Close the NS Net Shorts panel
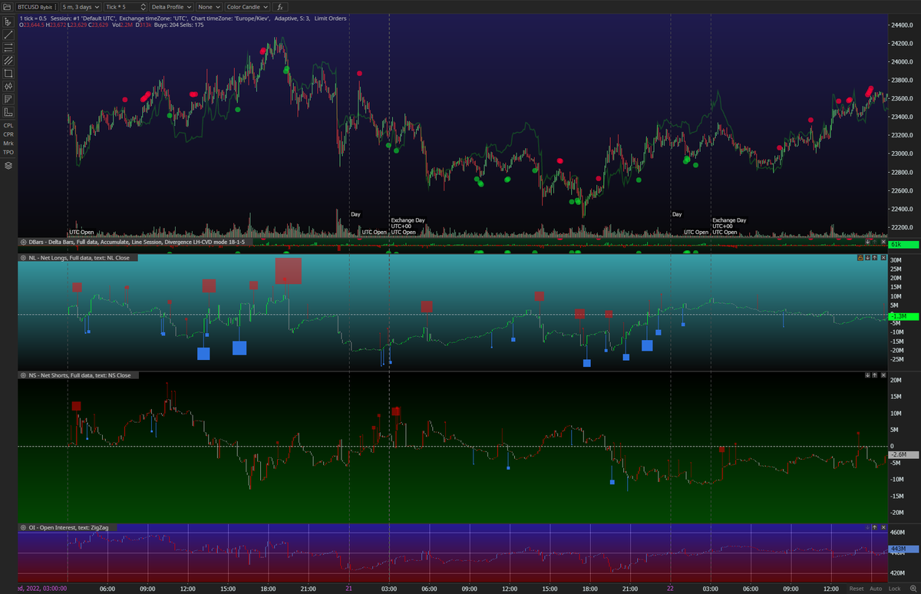Image resolution: width=921 pixels, height=594 pixels. [x=883, y=375]
